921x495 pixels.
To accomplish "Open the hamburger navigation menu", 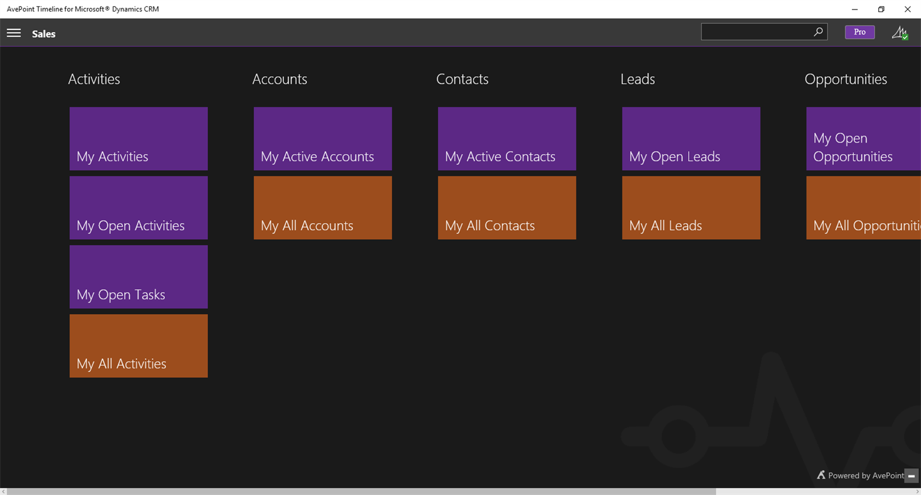I will click(13, 33).
